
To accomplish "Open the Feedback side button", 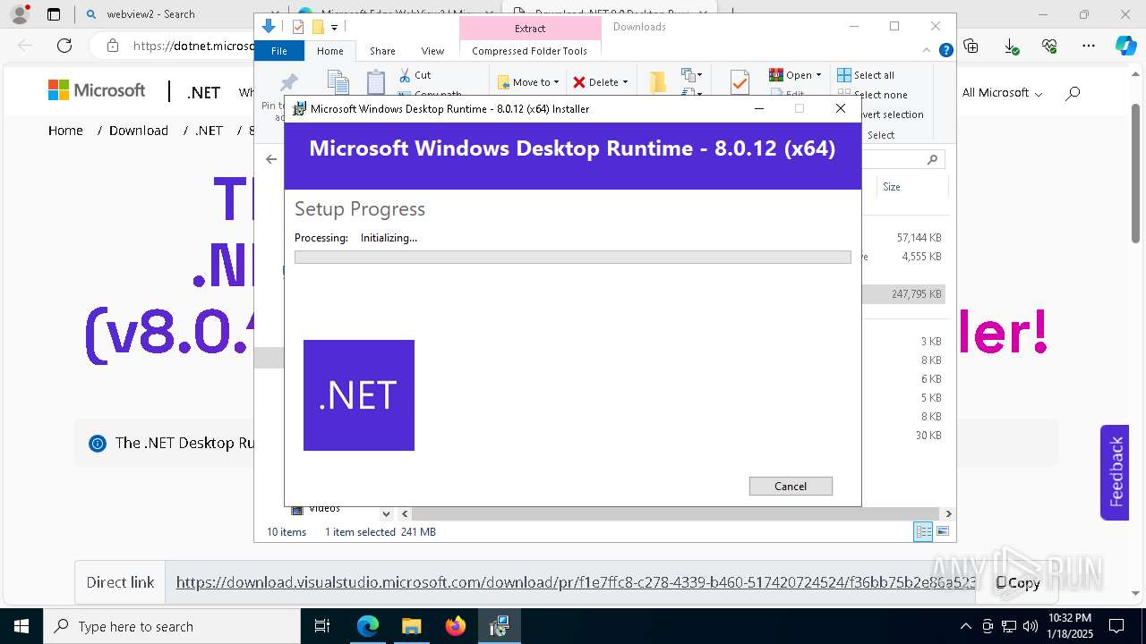I will (x=1115, y=472).
